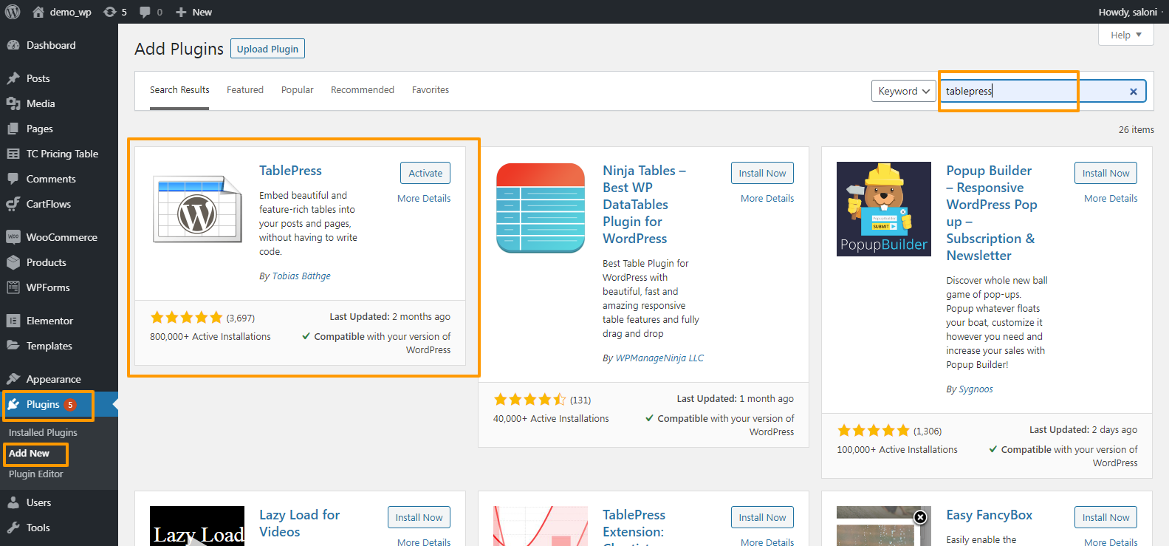Open the New content menu in admin bar
1169x546 pixels.
click(193, 12)
